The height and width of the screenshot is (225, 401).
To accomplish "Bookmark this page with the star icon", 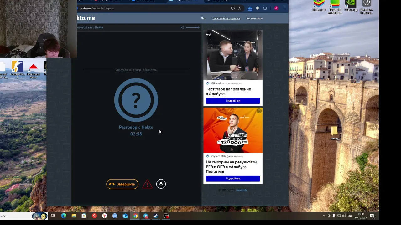I will (x=240, y=8).
